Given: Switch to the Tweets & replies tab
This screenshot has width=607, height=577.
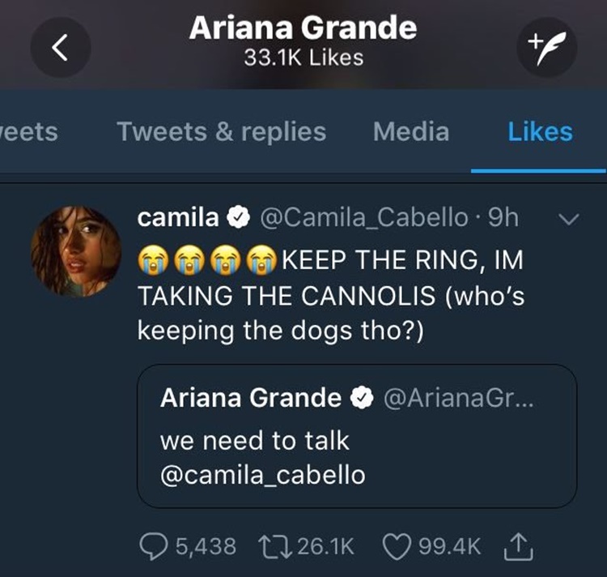Looking at the screenshot, I should (x=221, y=131).
